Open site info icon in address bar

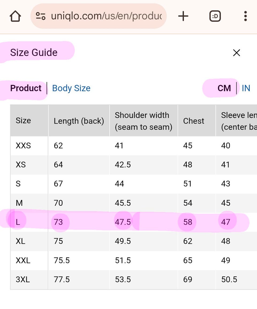[x=41, y=16]
